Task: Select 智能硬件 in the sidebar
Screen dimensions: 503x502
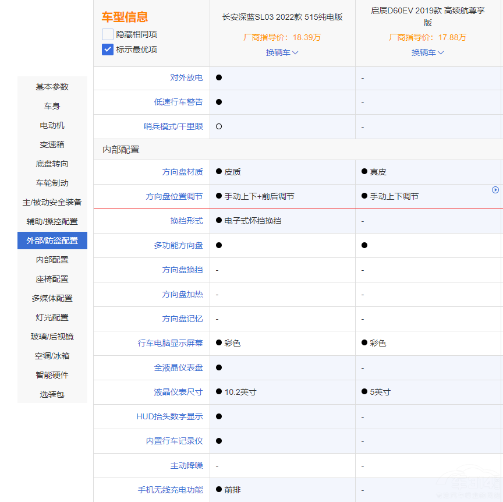Action: coord(52,375)
